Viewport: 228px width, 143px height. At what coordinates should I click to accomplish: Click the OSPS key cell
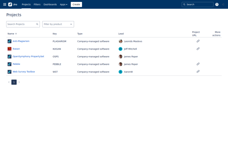tap(55, 56)
